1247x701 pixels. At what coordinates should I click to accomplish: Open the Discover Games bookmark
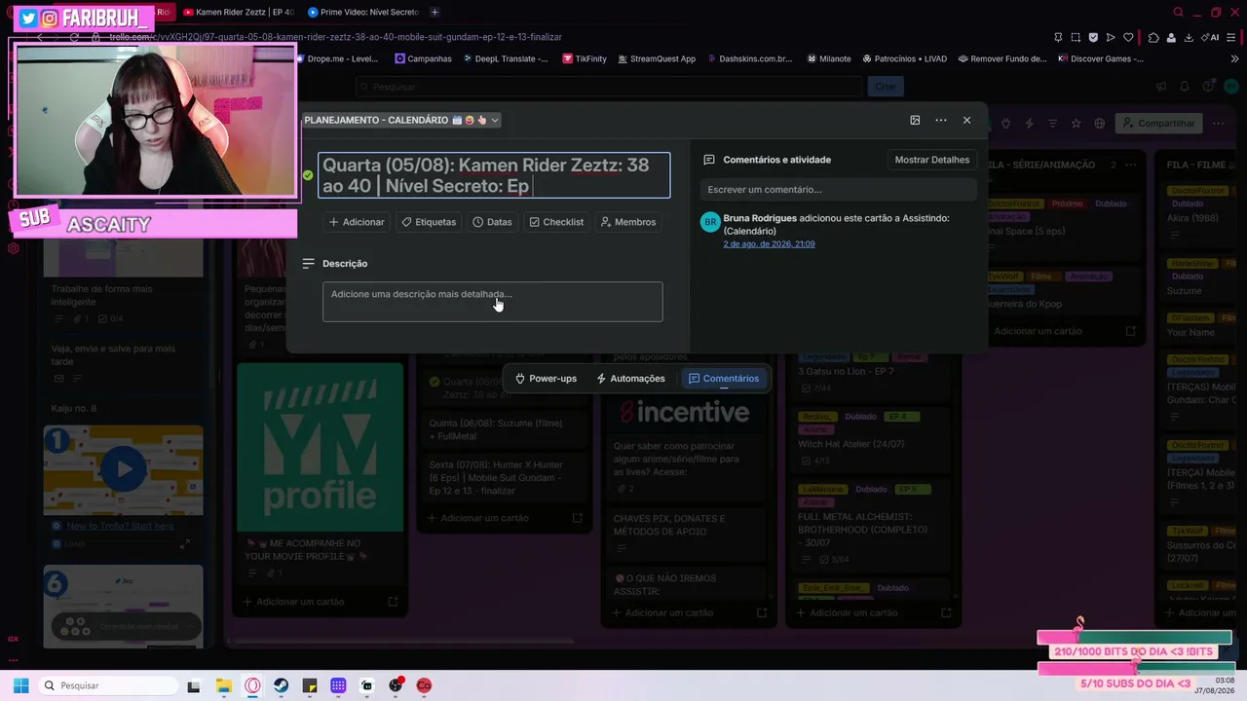[1101, 58]
